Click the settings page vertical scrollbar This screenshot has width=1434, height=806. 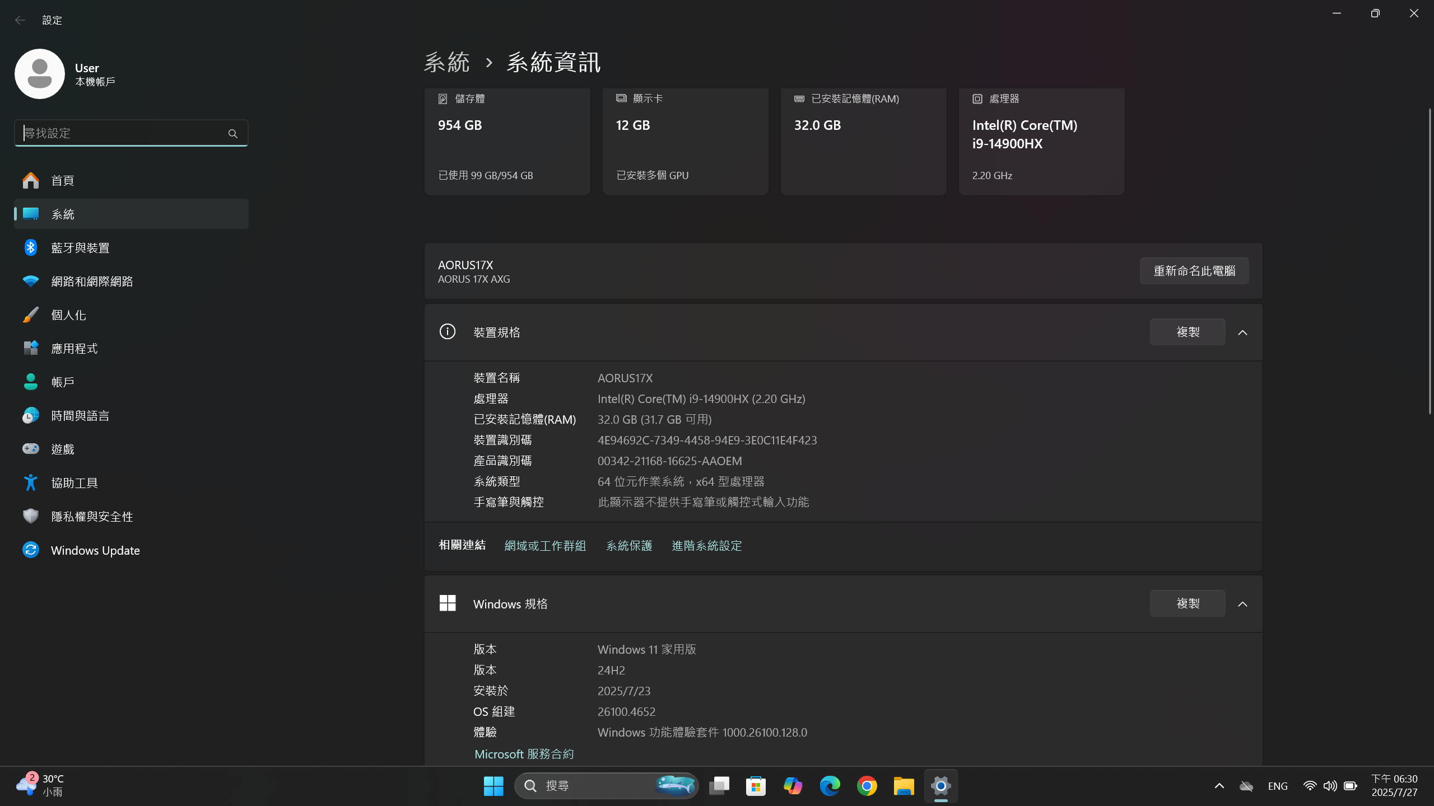tap(1430, 261)
